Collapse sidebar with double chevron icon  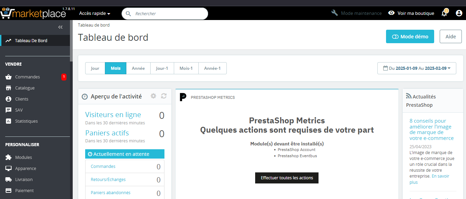pos(60,27)
